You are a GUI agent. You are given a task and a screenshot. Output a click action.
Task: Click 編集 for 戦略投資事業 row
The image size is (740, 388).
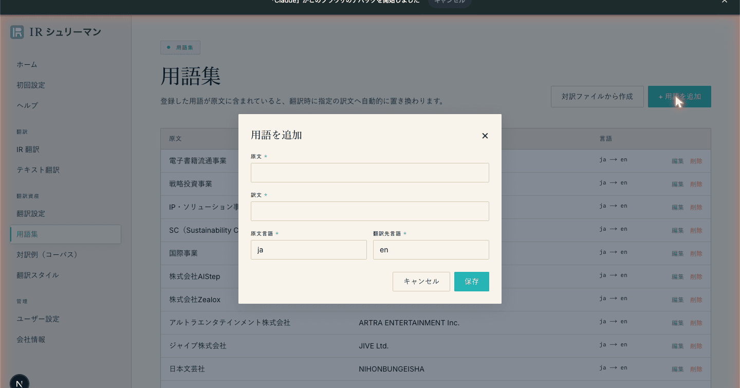(x=678, y=184)
